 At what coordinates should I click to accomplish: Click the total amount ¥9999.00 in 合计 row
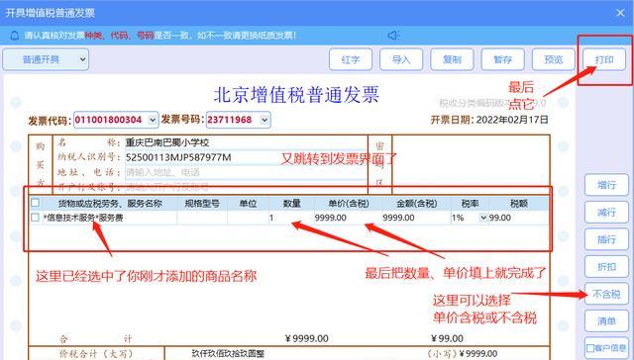(306, 338)
